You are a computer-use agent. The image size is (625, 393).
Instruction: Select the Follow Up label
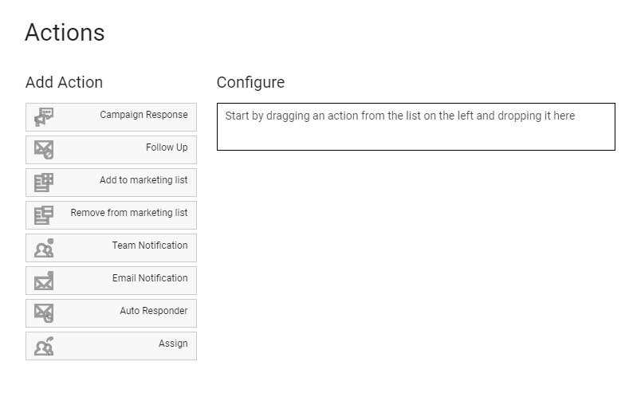click(x=167, y=147)
